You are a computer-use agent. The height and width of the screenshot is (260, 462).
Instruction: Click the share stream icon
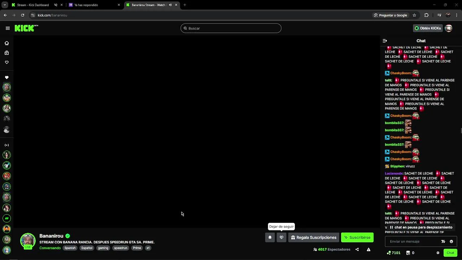tap(357, 250)
